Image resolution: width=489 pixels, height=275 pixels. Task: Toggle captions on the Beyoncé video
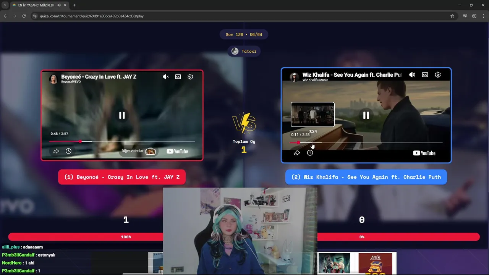point(178,77)
